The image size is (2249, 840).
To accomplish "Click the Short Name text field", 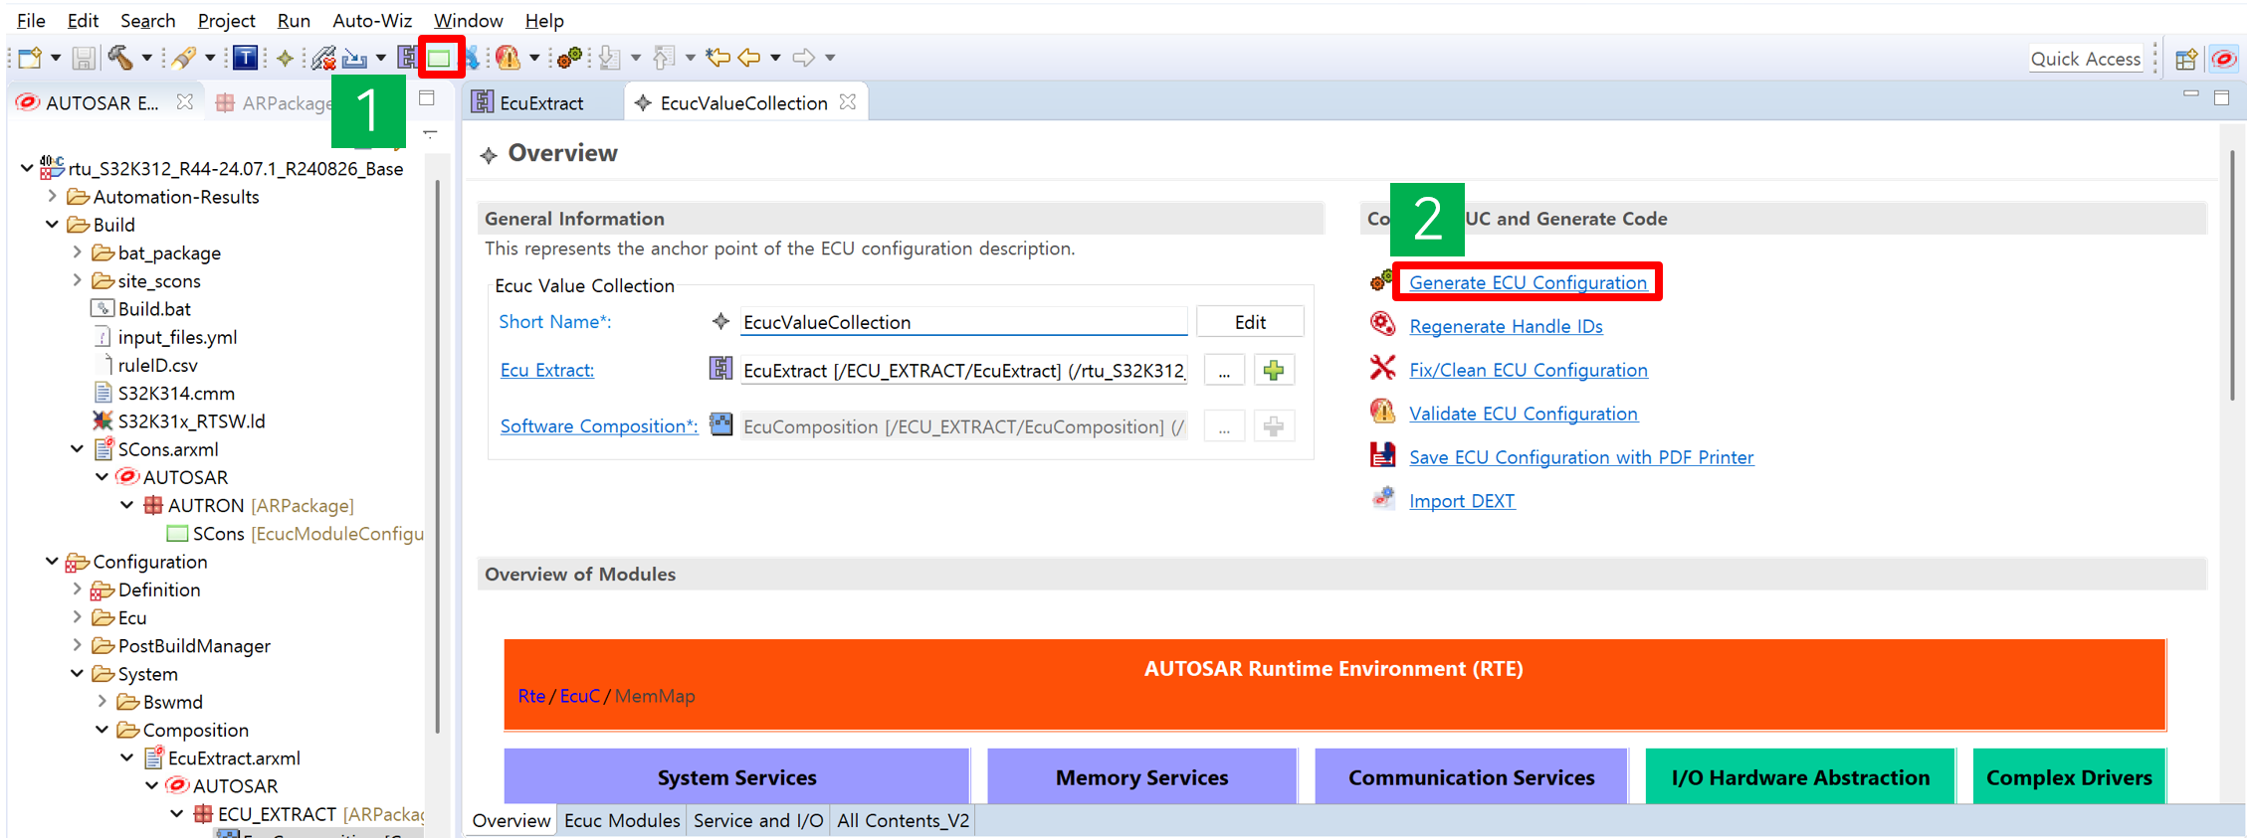I will pyautogui.click(x=963, y=322).
